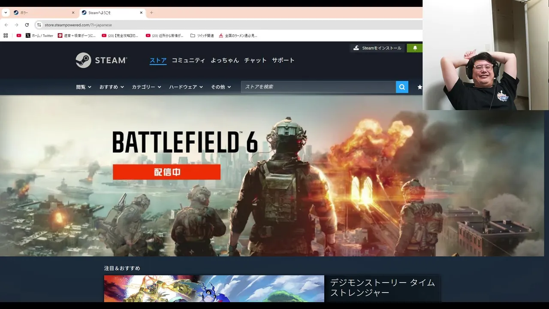Viewport: 549px width, 309px height.
Task: Go forward with the browser forward arrow
Action: tap(16, 25)
